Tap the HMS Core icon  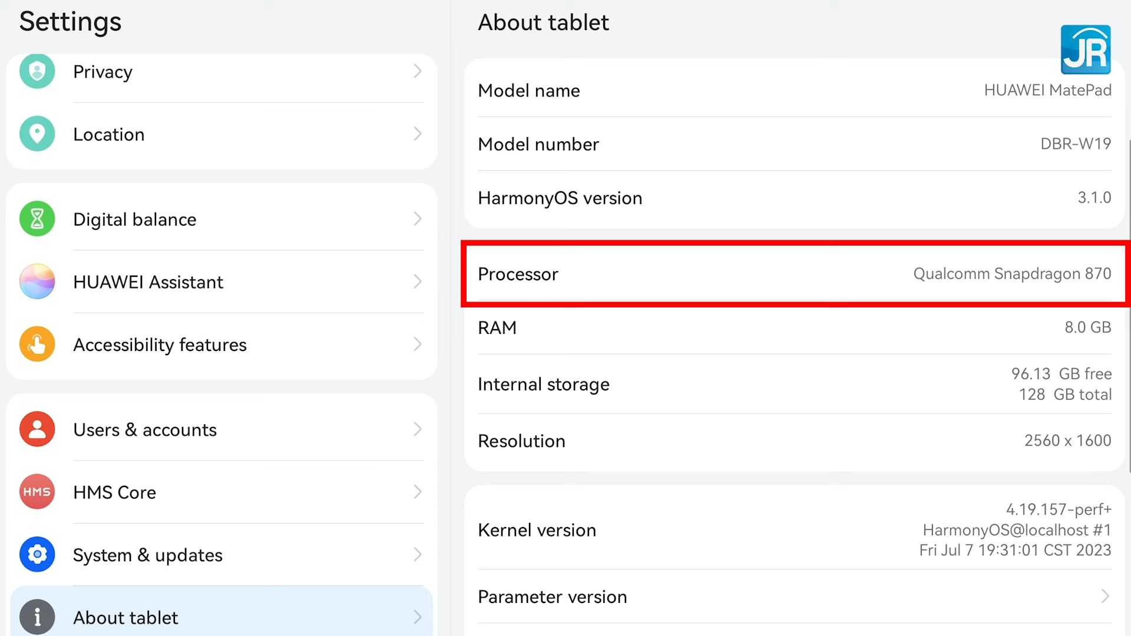[37, 492]
